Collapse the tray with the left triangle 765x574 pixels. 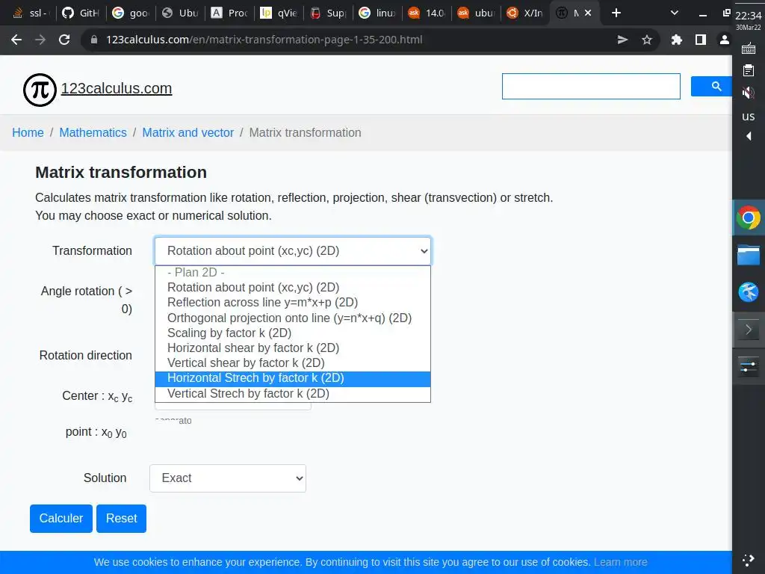click(749, 136)
